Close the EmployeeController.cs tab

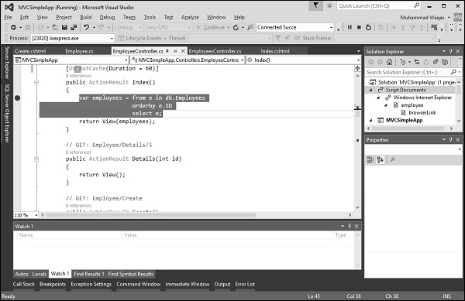coord(183,51)
